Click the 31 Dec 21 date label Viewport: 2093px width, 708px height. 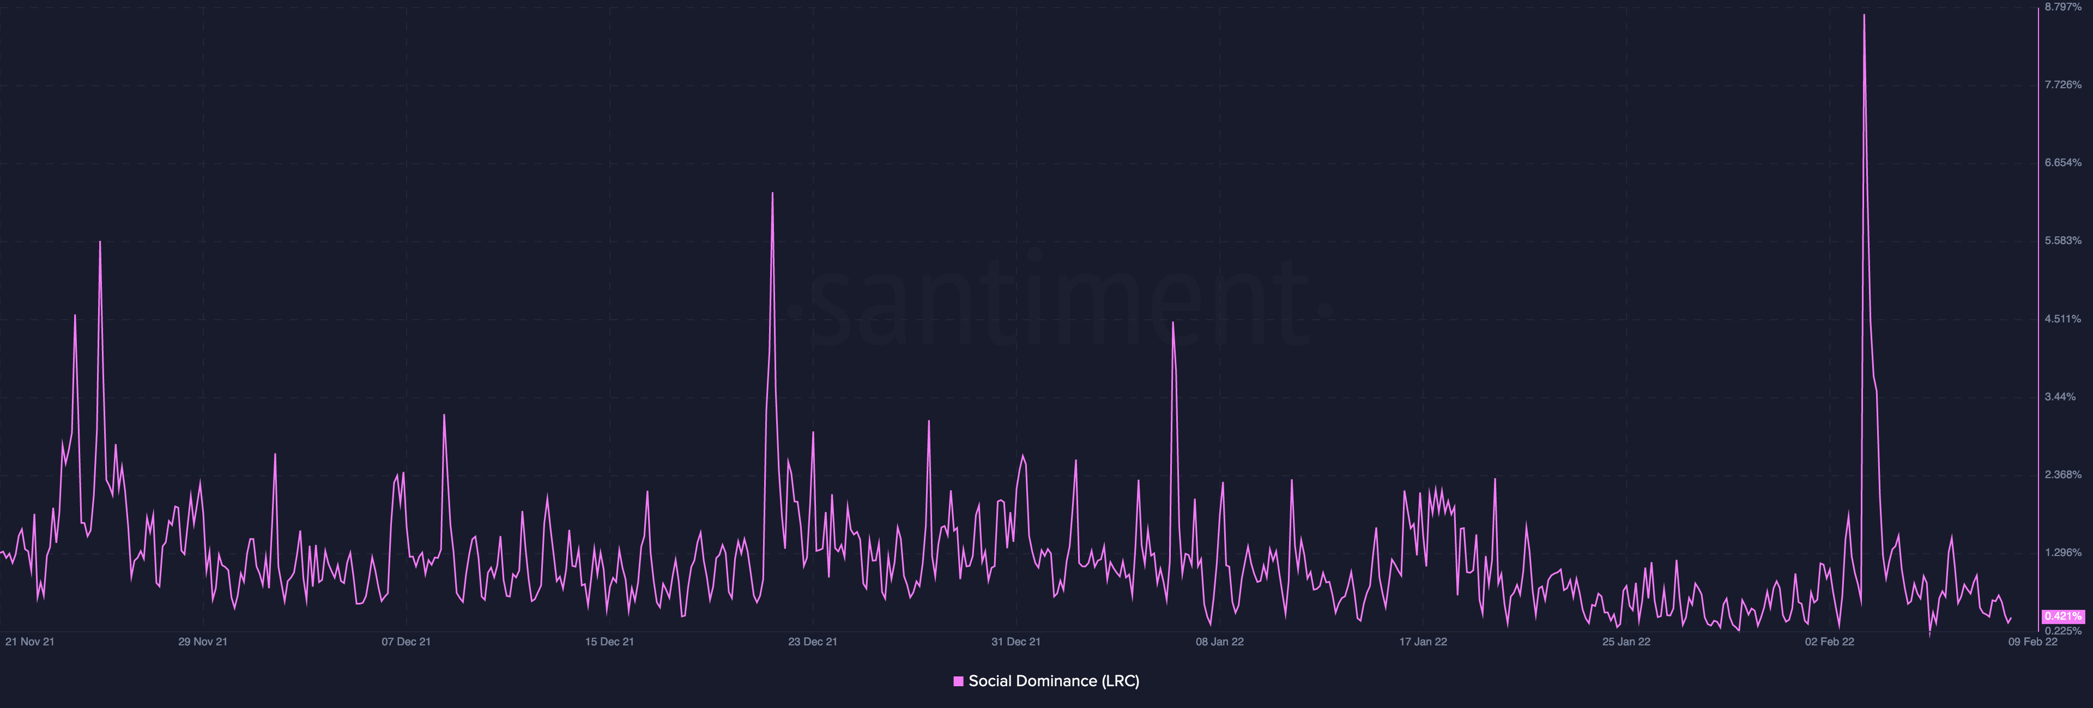pos(1015,642)
